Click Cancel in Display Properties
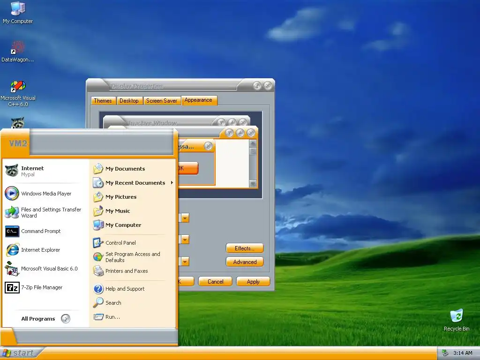 tap(215, 281)
